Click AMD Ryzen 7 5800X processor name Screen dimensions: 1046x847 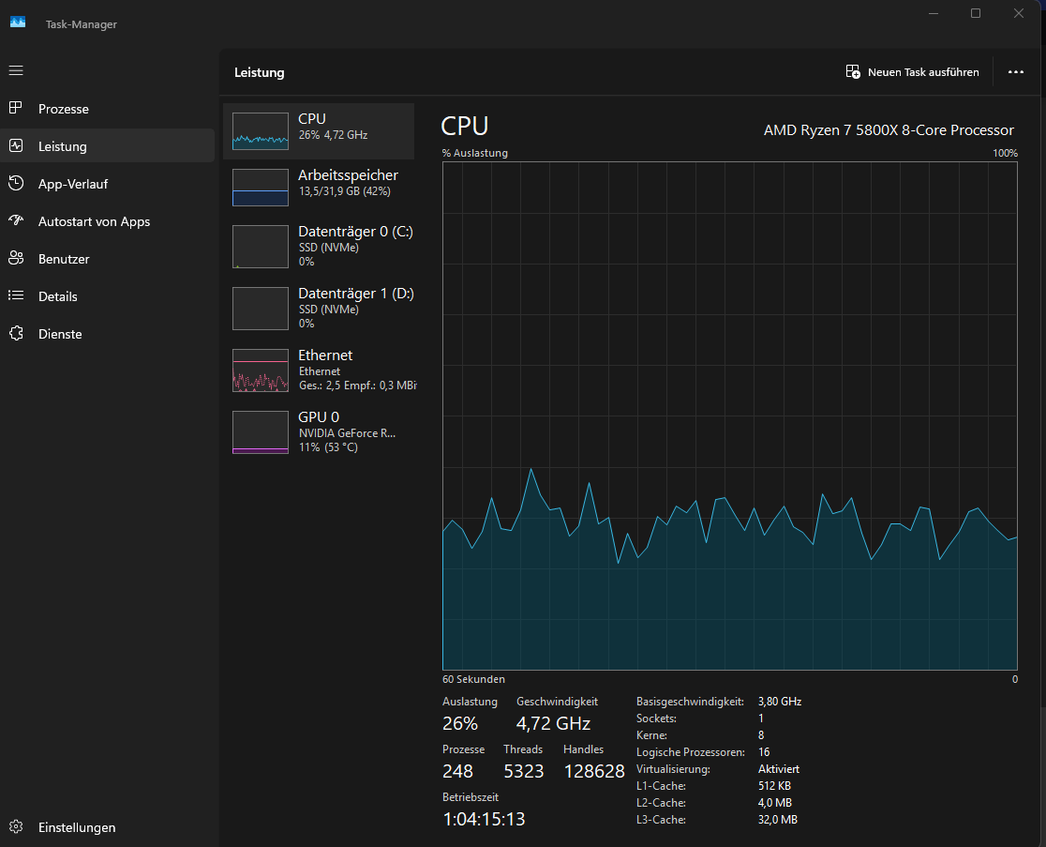889,130
